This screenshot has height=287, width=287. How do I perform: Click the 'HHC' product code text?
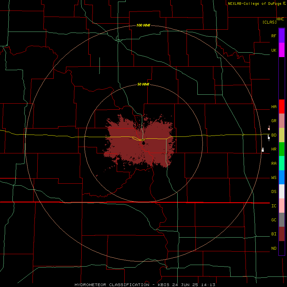tap(280, 19)
